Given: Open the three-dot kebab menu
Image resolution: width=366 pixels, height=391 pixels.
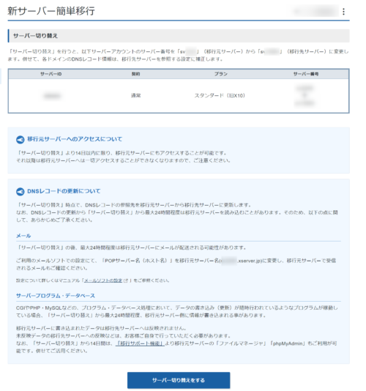Looking at the screenshot, I should pyautogui.click(x=343, y=12).
